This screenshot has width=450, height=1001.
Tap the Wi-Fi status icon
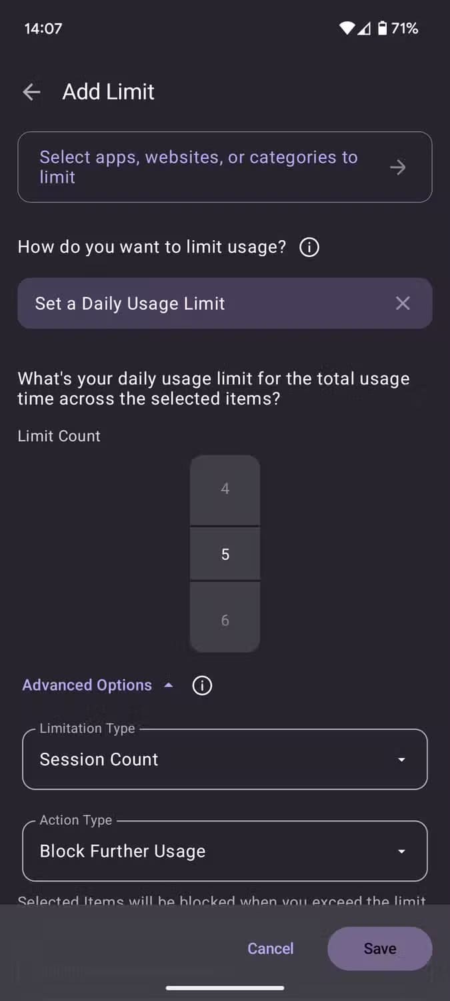coord(347,28)
